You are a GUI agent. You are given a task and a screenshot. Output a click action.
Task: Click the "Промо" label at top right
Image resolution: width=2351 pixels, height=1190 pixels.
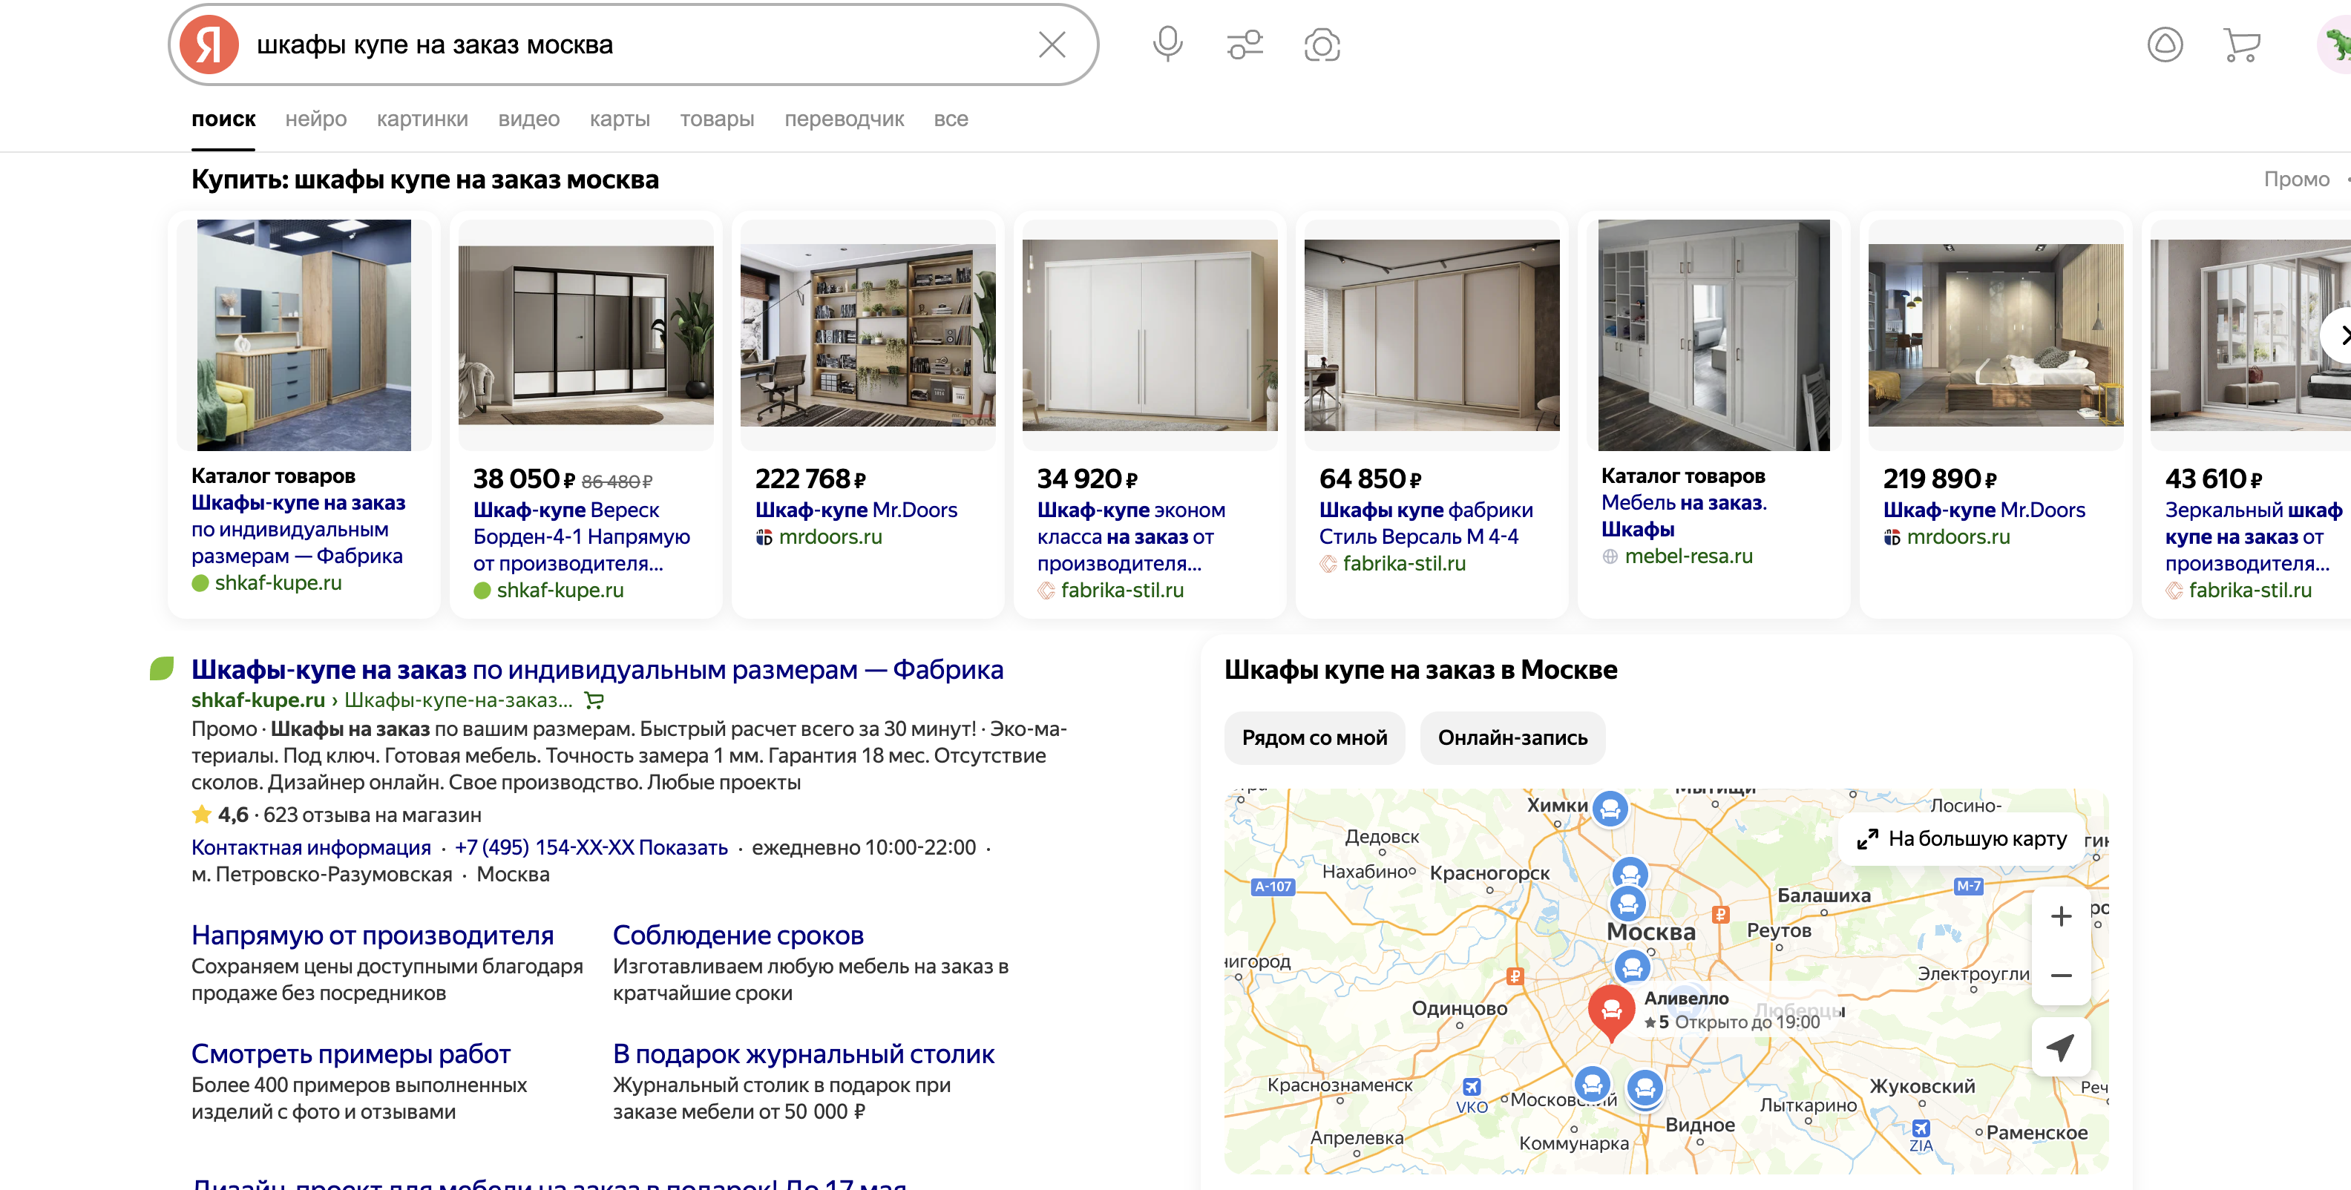pyautogui.click(x=2296, y=179)
